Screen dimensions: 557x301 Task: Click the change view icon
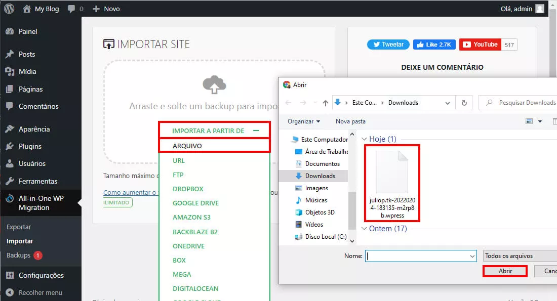click(529, 121)
